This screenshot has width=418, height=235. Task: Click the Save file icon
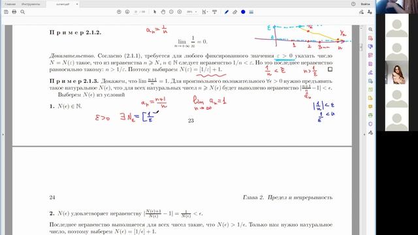[x=6, y=12]
